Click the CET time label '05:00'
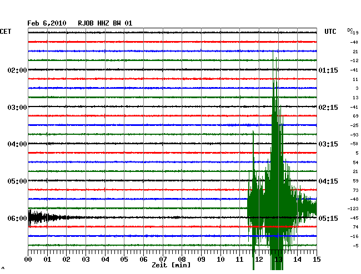Image resolution: width=361 pixels, height=274 pixels. click(x=17, y=181)
